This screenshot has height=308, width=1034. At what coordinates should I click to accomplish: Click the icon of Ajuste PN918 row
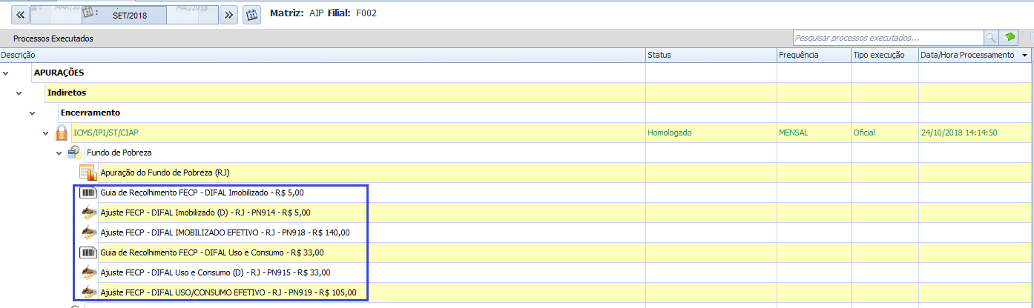[88, 232]
